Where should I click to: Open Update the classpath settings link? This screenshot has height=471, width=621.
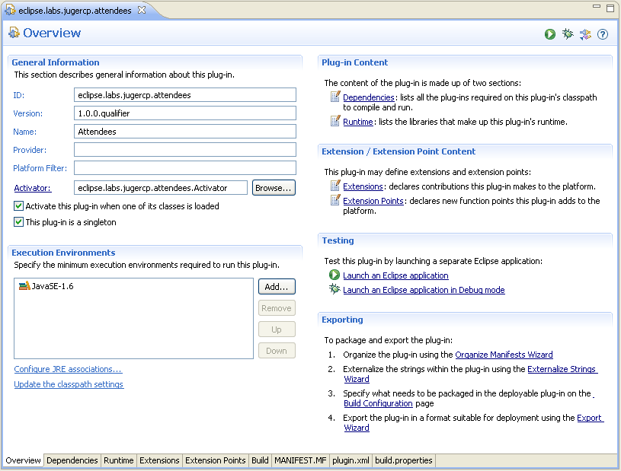pyautogui.click(x=69, y=384)
